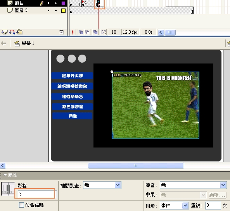Select last frame of 圖層 5 span
Screen dimensions: 230x211
tap(192, 11)
